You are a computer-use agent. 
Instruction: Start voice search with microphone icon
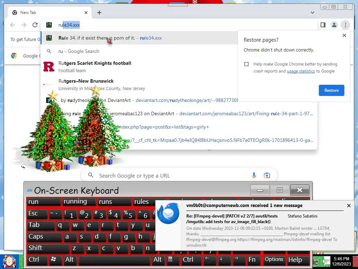(x=254, y=175)
